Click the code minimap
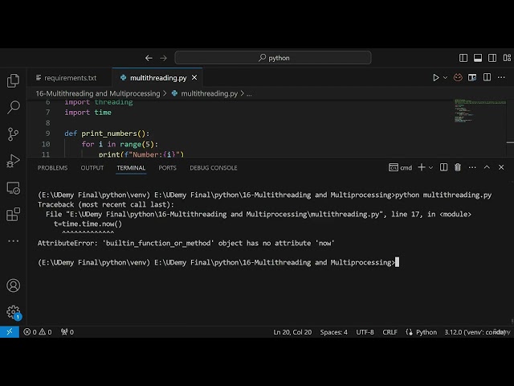The height and width of the screenshot is (386, 514). tap(480, 111)
